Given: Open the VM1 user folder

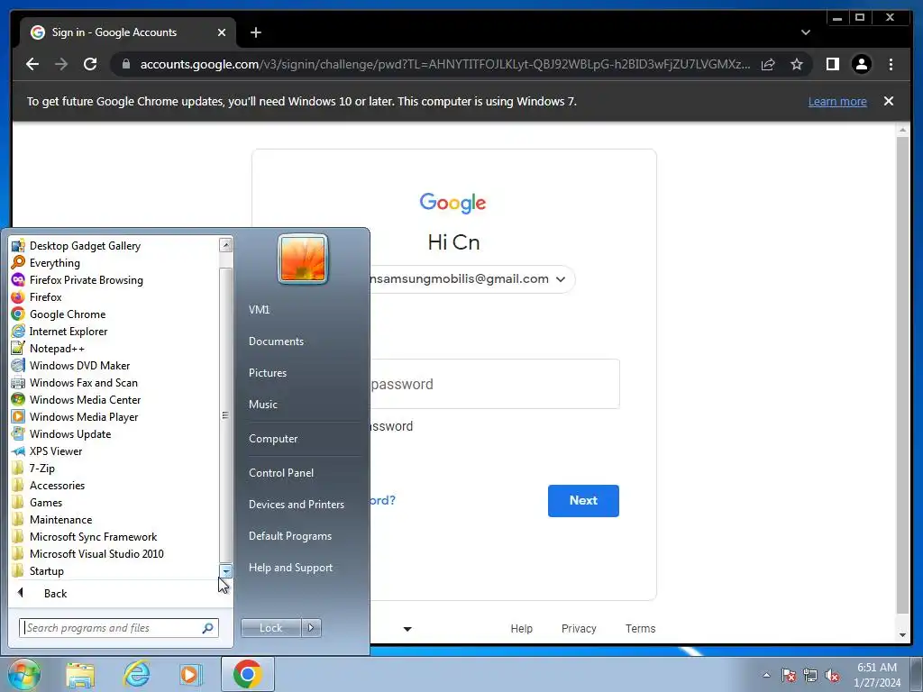Looking at the screenshot, I should (259, 310).
